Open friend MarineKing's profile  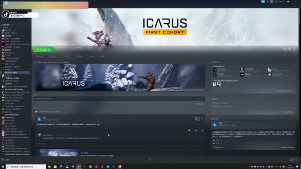(222, 69)
